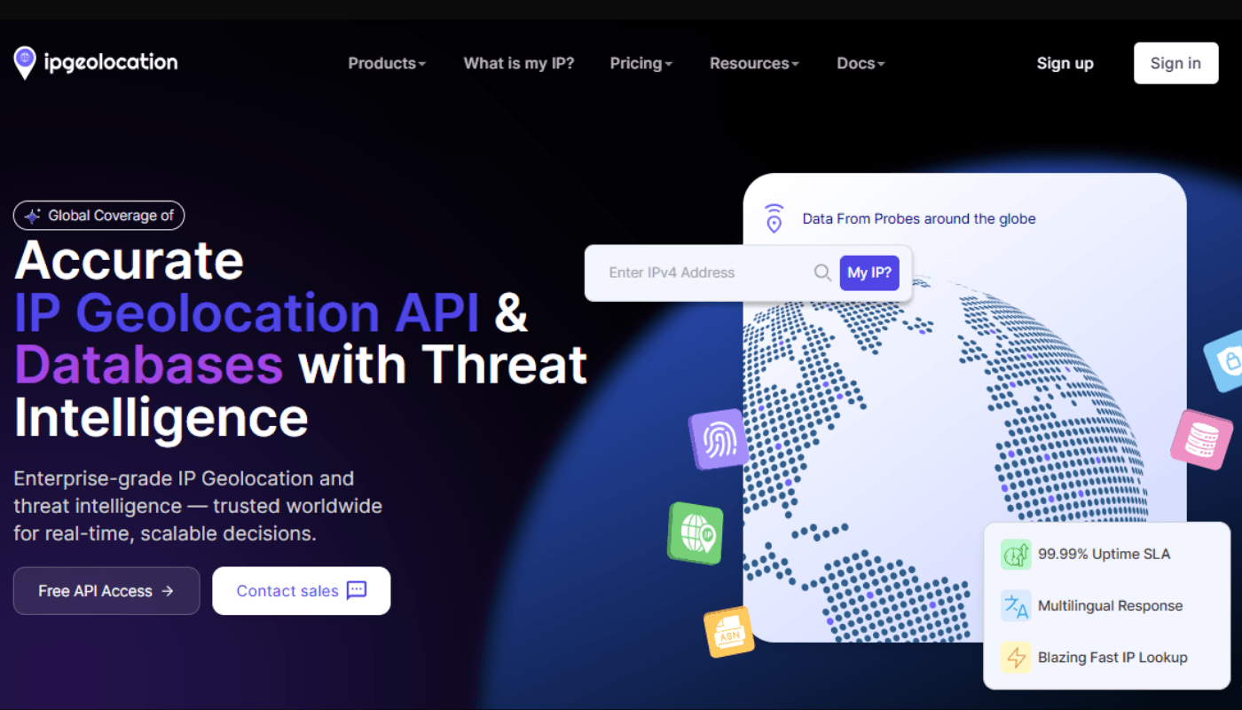
Task: Click the Blazing Fast IP Lookup text
Action: coord(1112,657)
